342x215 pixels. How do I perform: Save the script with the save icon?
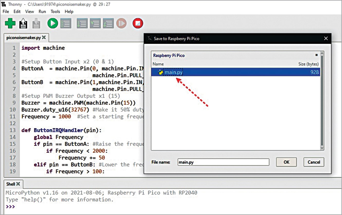tap(36, 23)
